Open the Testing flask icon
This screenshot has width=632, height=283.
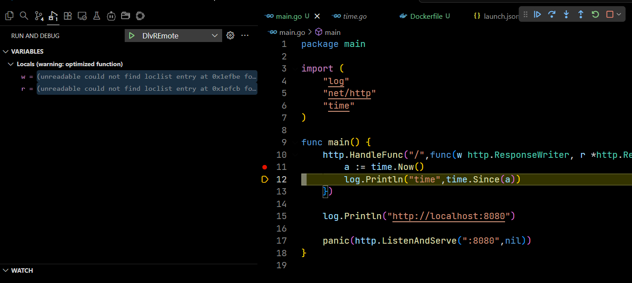tap(97, 16)
